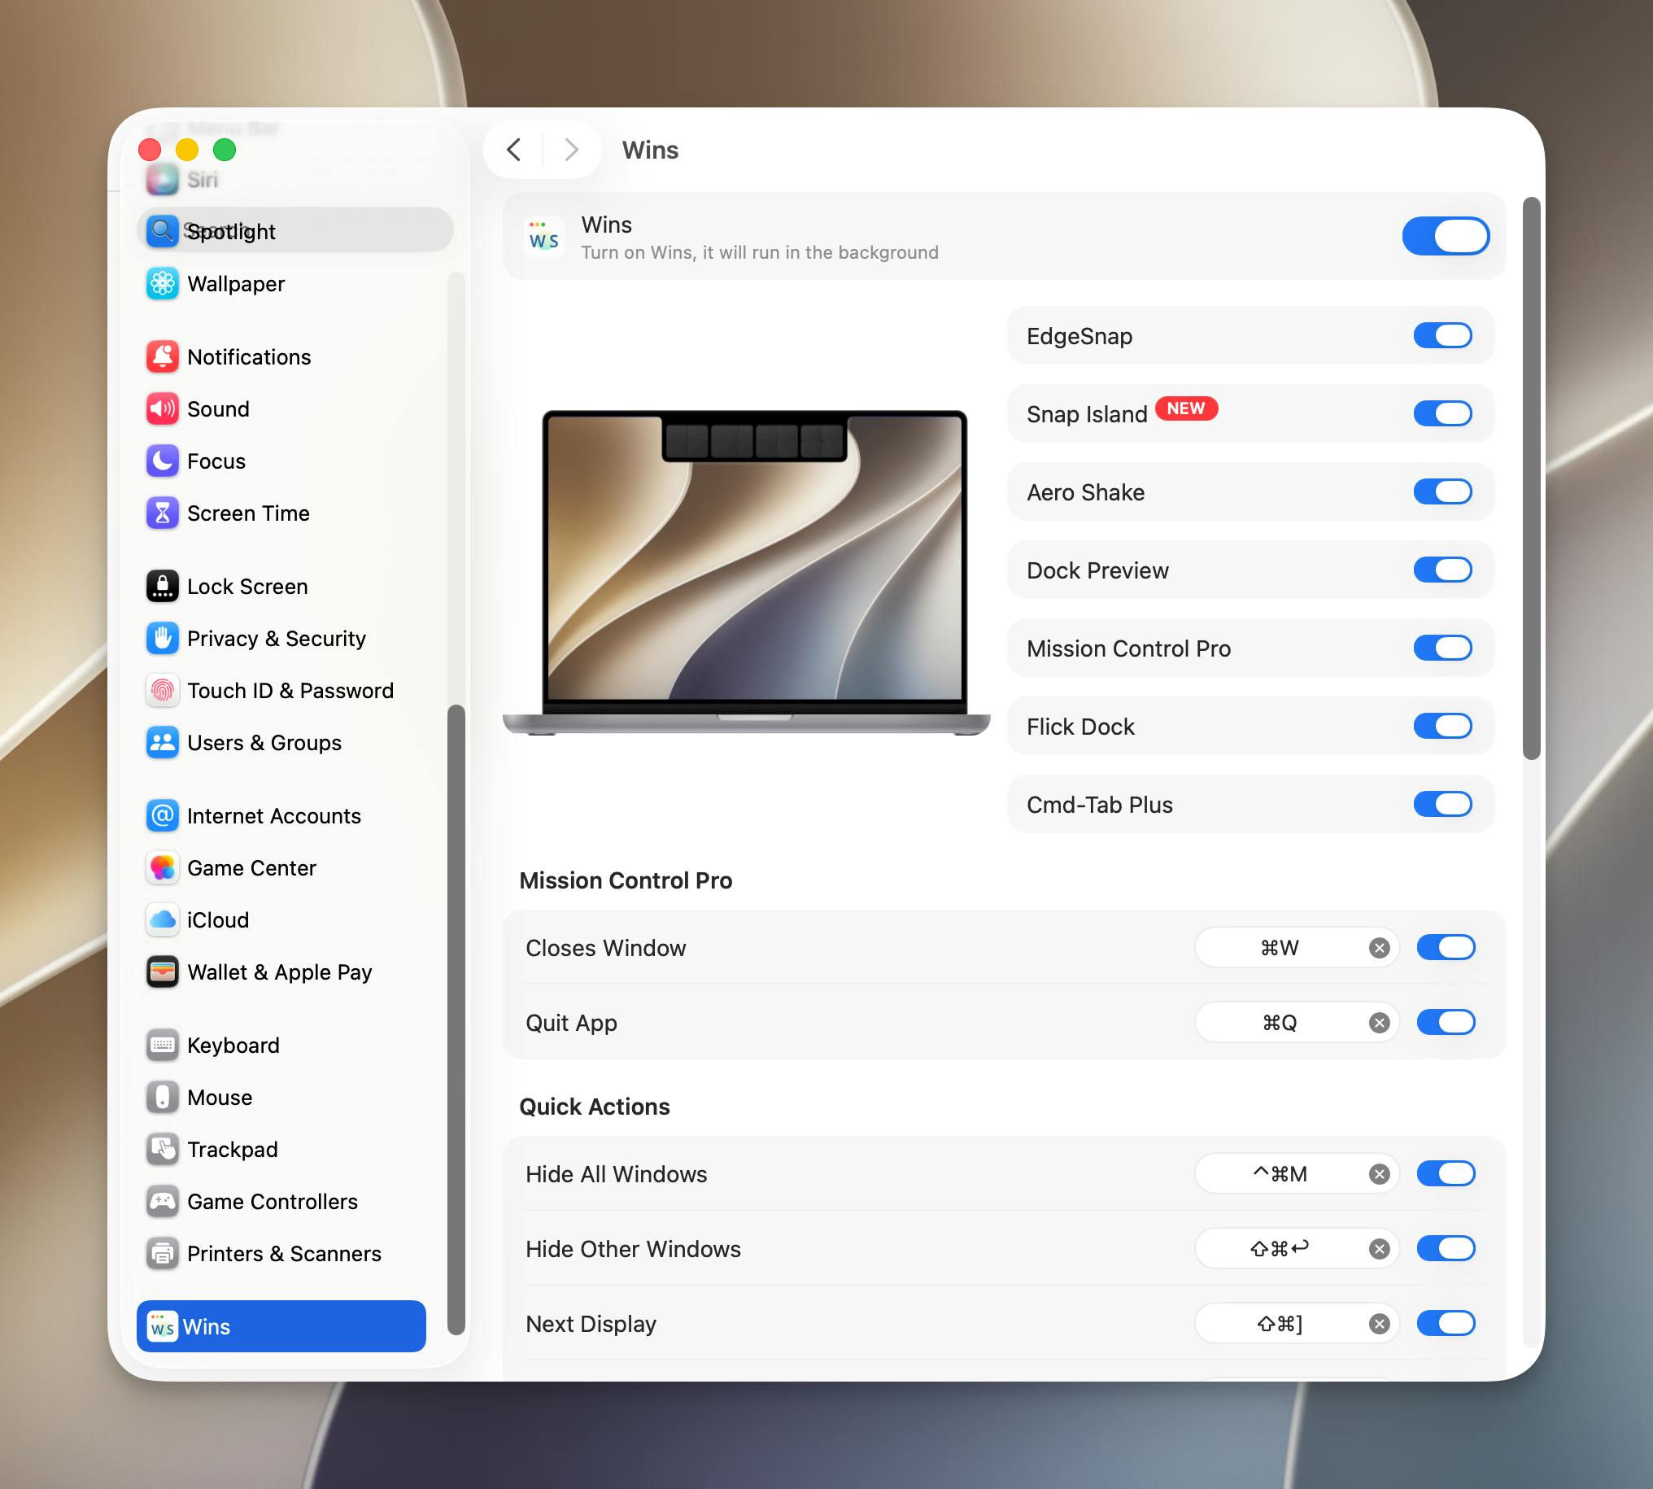Click the Notifications bell icon

click(162, 356)
